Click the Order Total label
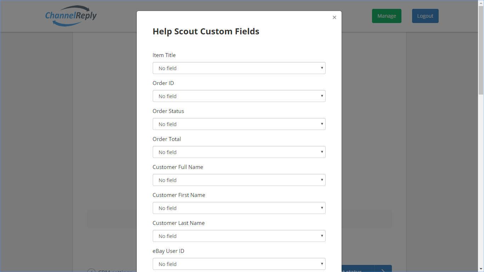Image resolution: width=484 pixels, height=272 pixels. 167,139
